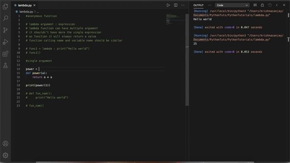Click the '# func1()' comment line
This screenshot has height=163, width=290.
pyautogui.click(x=33, y=53)
